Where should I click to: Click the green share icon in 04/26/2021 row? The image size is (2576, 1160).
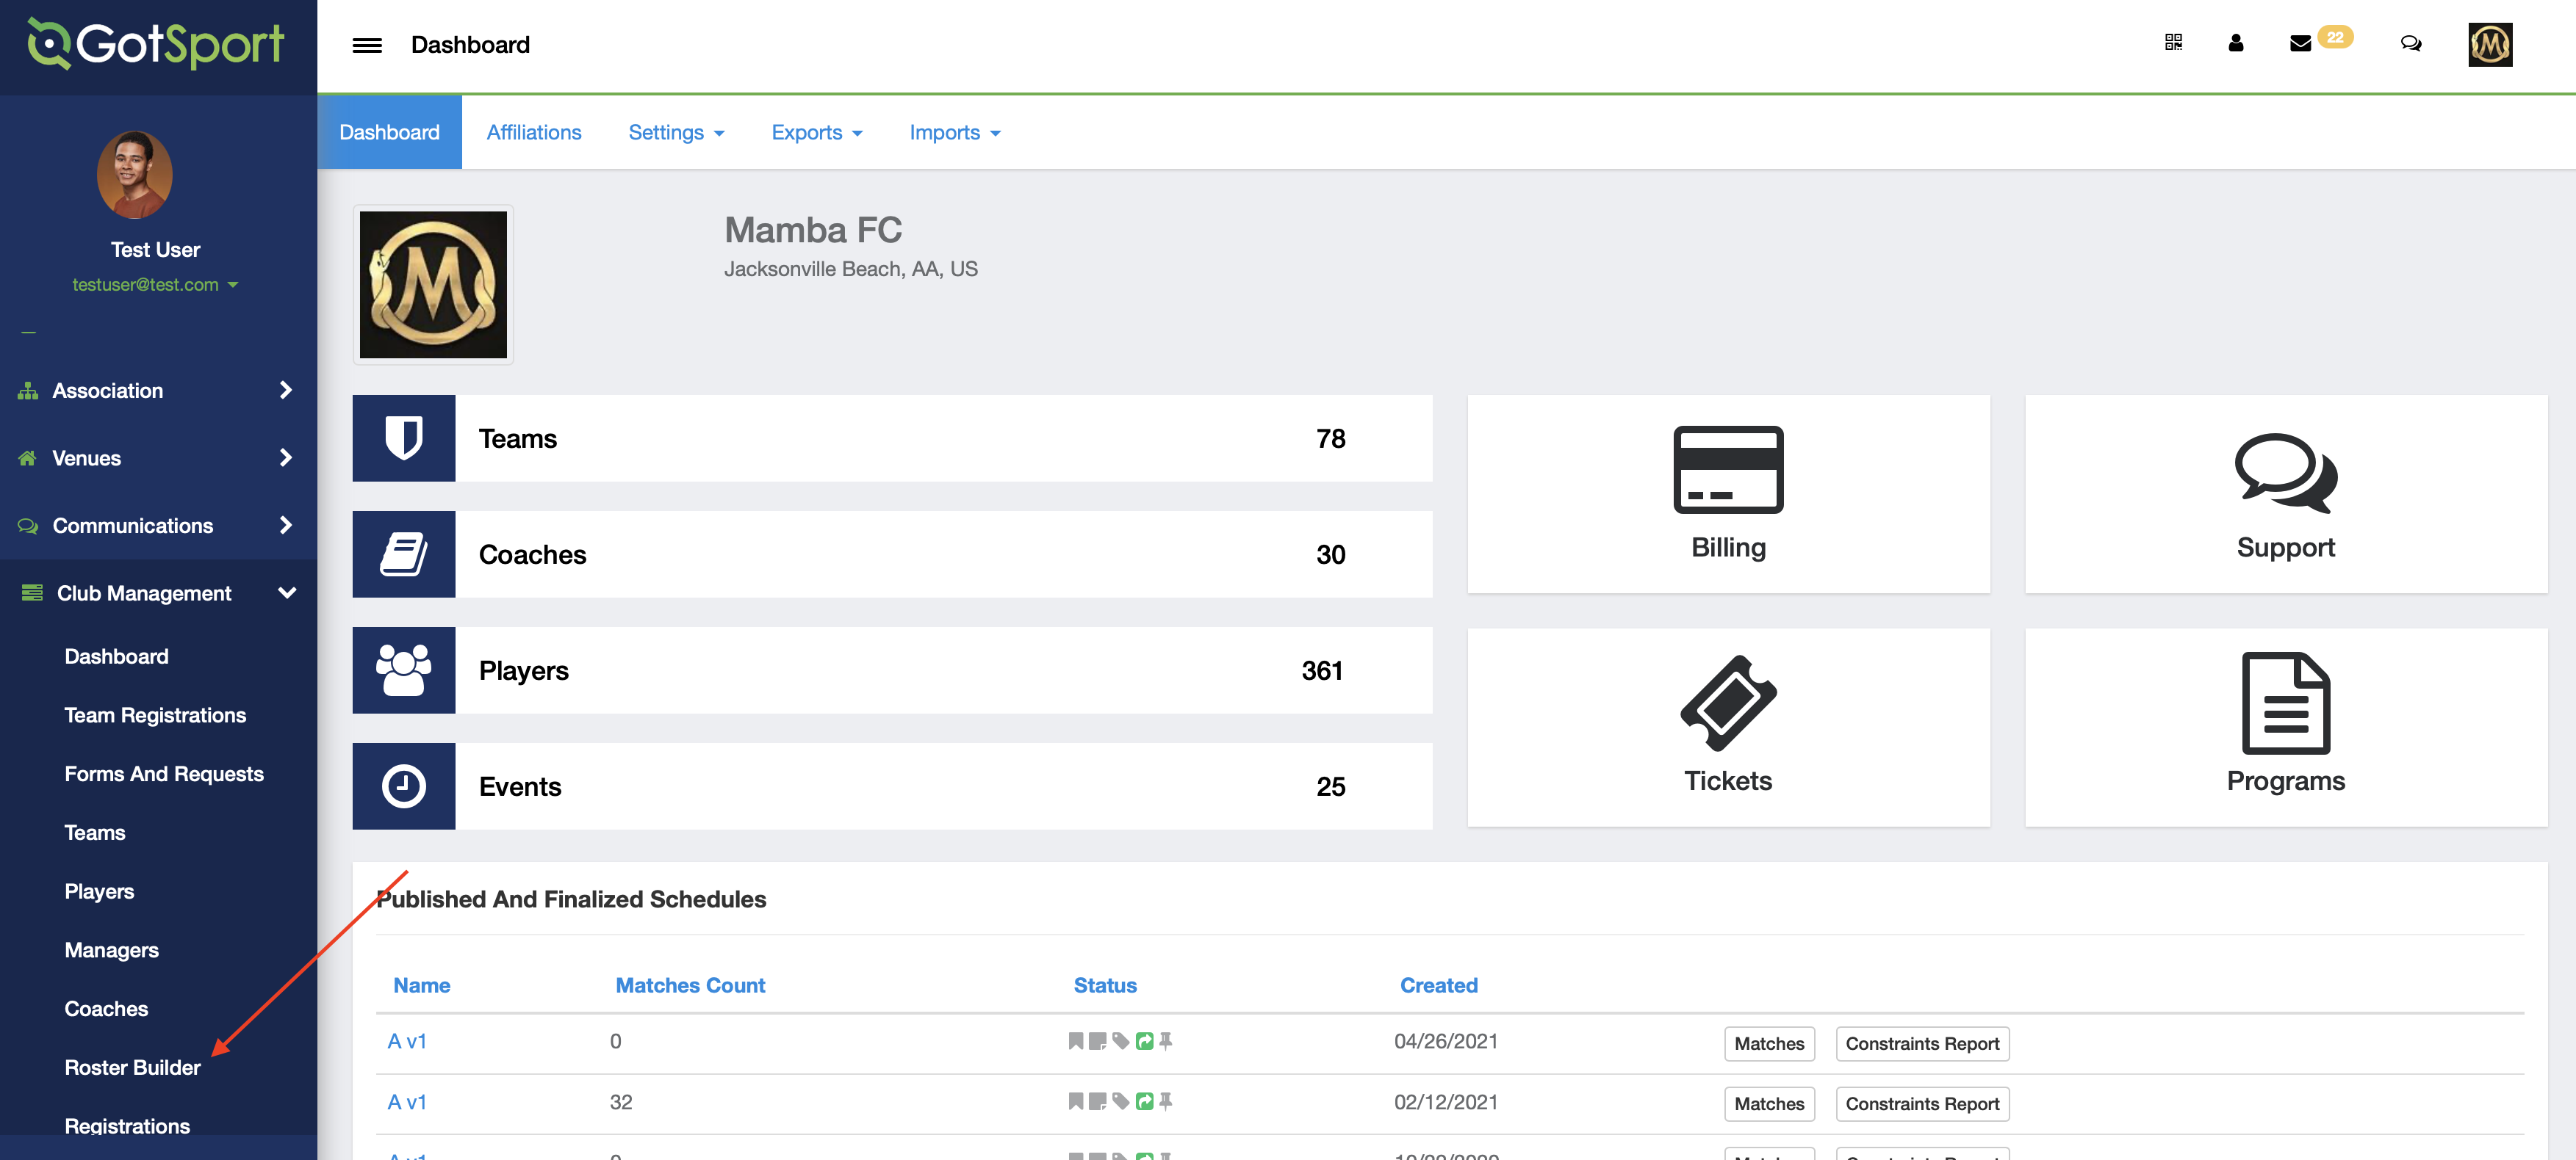[1144, 1041]
